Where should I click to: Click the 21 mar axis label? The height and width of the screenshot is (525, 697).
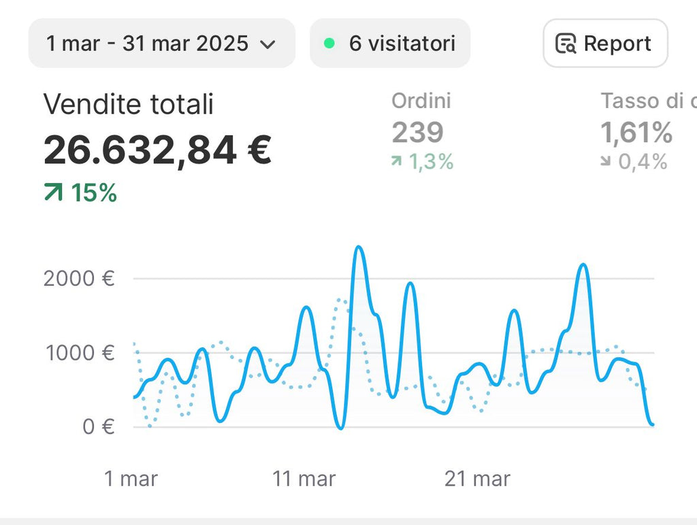(477, 479)
